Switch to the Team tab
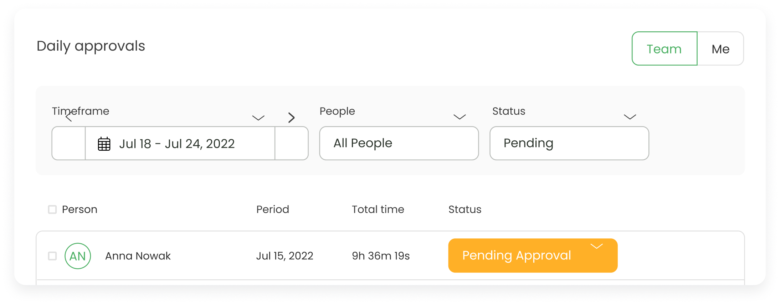This screenshot has height=305, width=780. click(x=664, y=48)
